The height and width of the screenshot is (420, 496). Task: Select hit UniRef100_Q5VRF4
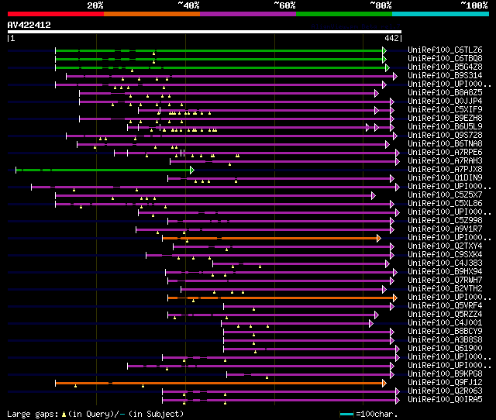click(x=445, y=306)
